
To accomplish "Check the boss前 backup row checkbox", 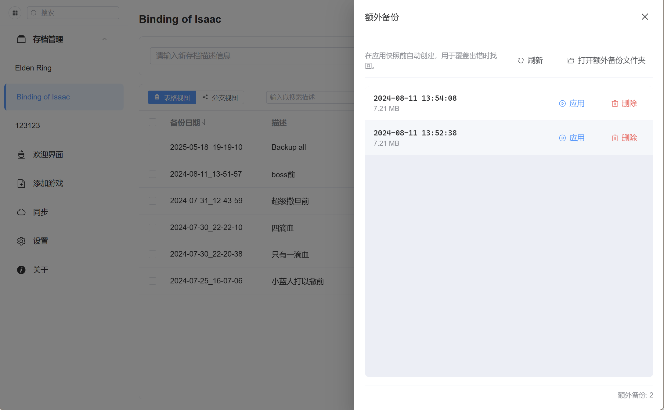I will (x=153, y=174).
